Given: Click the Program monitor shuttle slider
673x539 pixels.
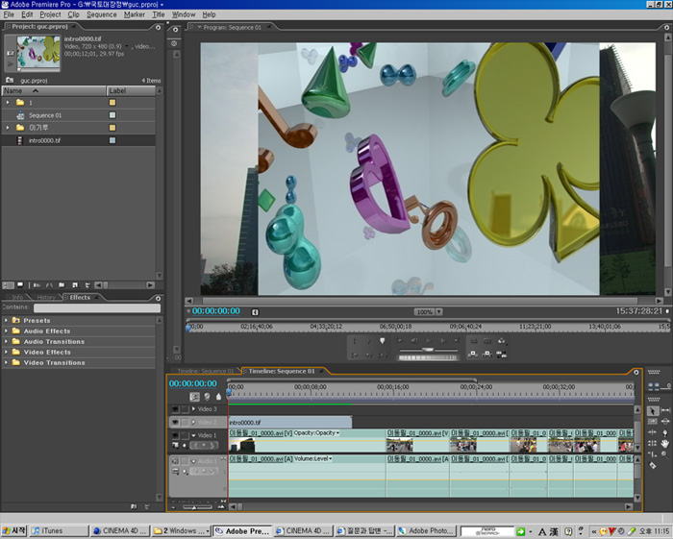Looking at the screenshot, I should click(x=428, y=351).
